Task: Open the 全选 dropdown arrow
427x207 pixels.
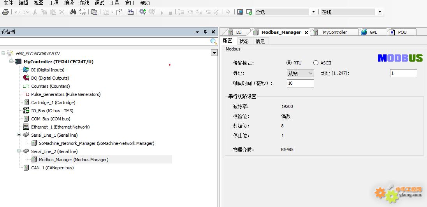Action: 313,12
